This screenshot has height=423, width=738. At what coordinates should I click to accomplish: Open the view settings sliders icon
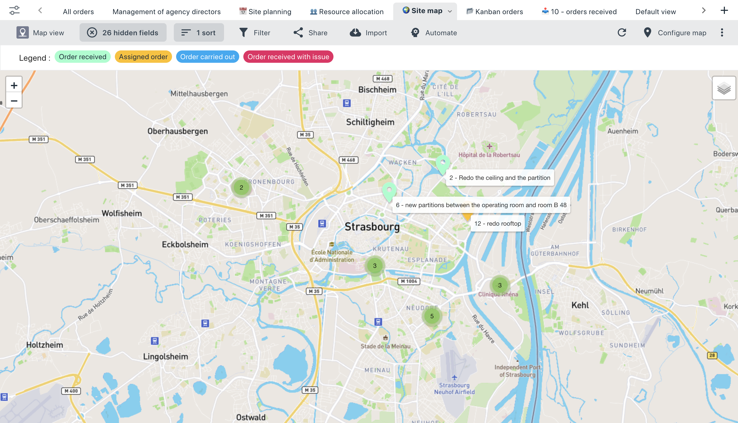[x=14, y=11]
